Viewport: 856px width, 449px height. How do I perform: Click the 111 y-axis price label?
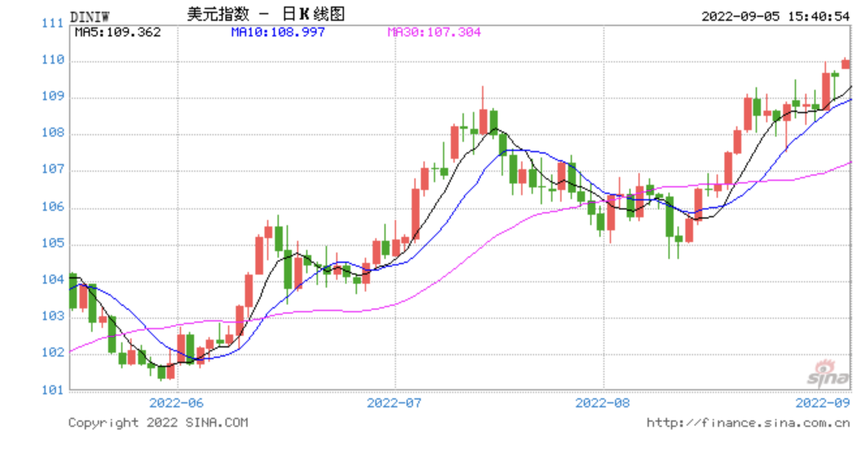[52, 23]
